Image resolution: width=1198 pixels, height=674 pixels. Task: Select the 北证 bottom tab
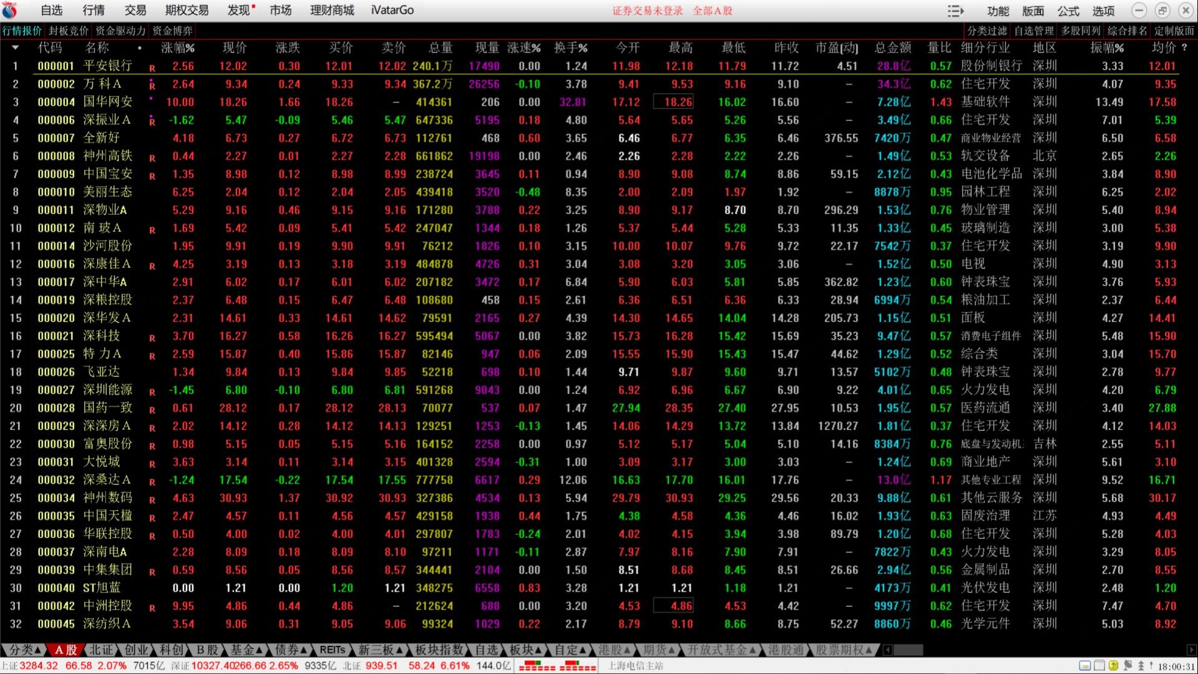pos(100,650)
